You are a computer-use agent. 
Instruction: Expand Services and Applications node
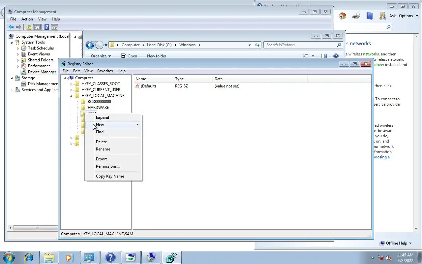12,90
